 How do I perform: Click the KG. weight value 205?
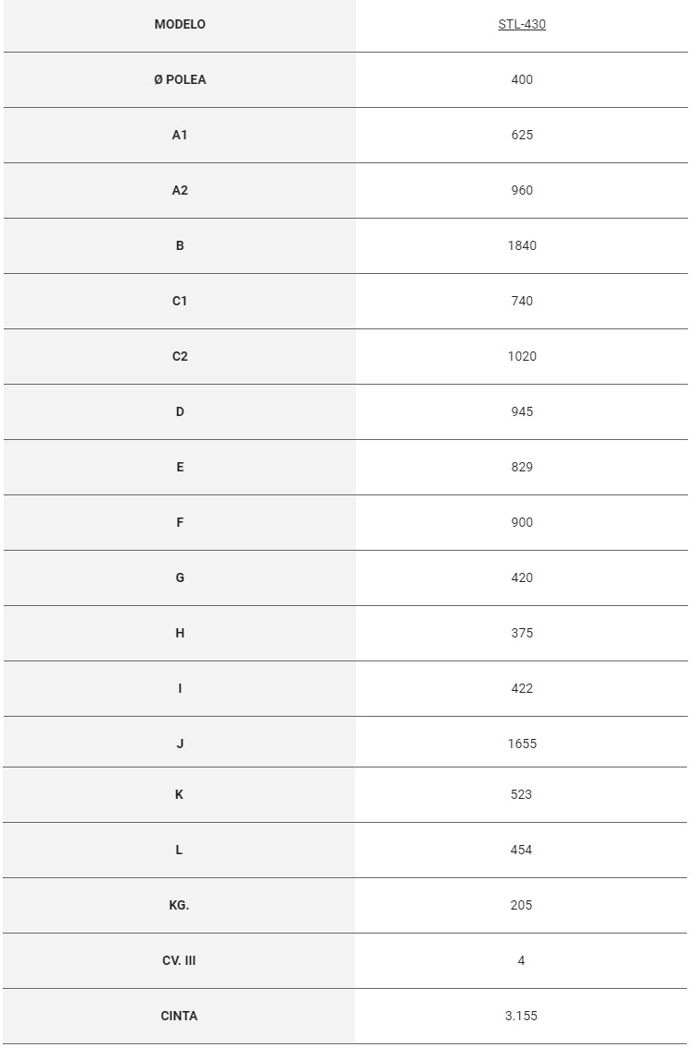pos(521,905)
